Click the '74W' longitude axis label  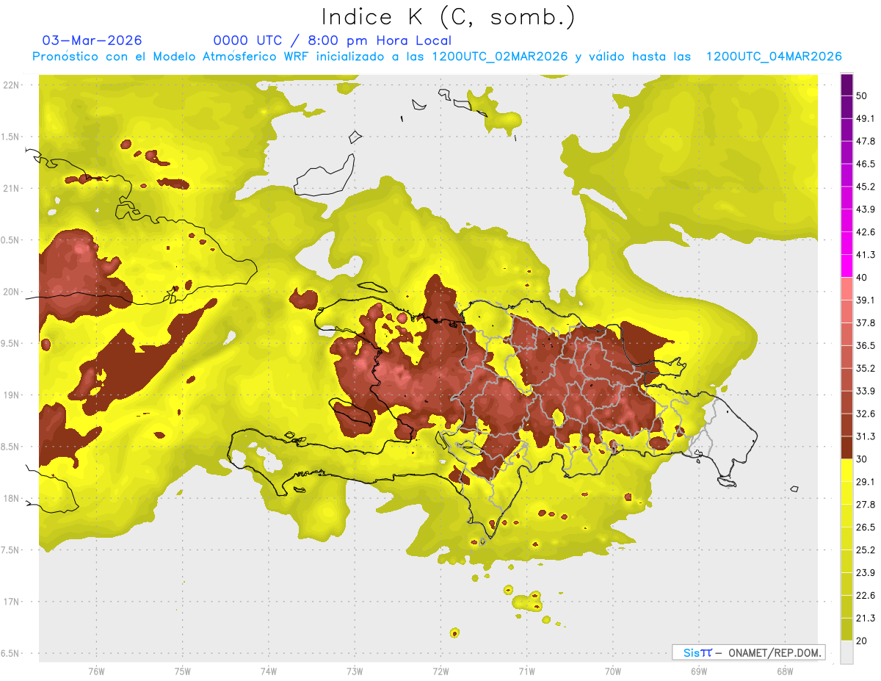point(268,671)
